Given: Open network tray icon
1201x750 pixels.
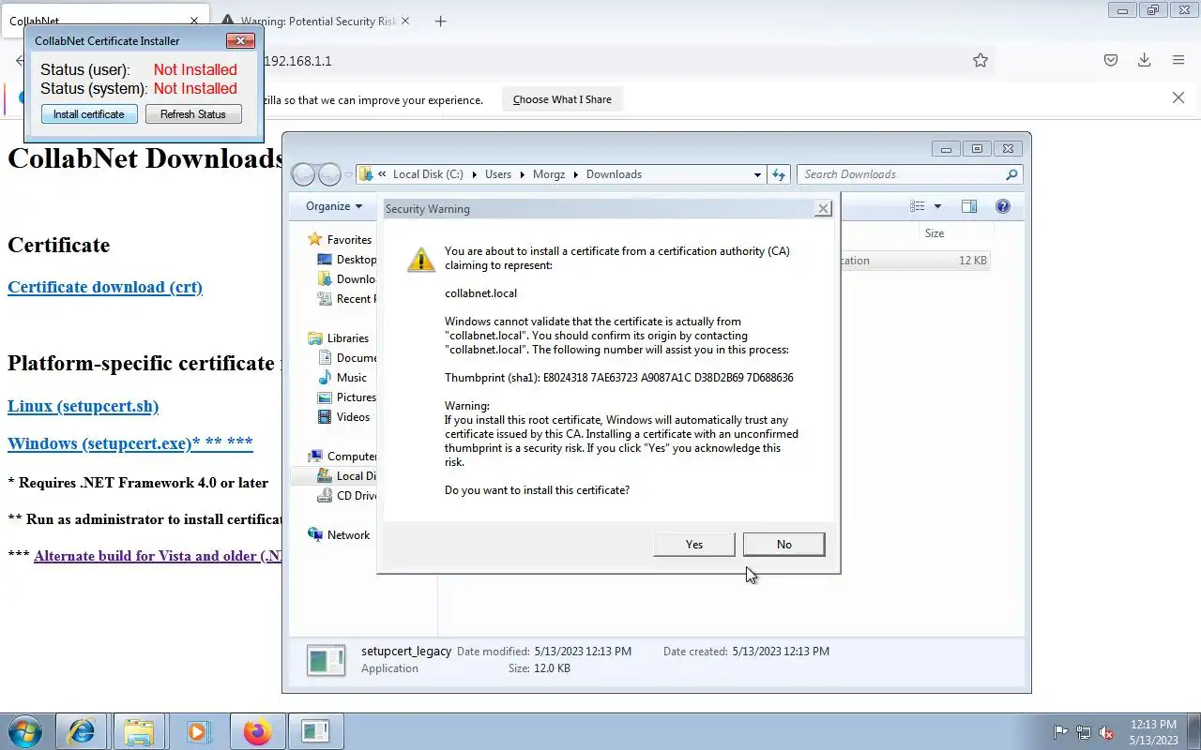Looking at the screenshot, I should (1084, 732).
